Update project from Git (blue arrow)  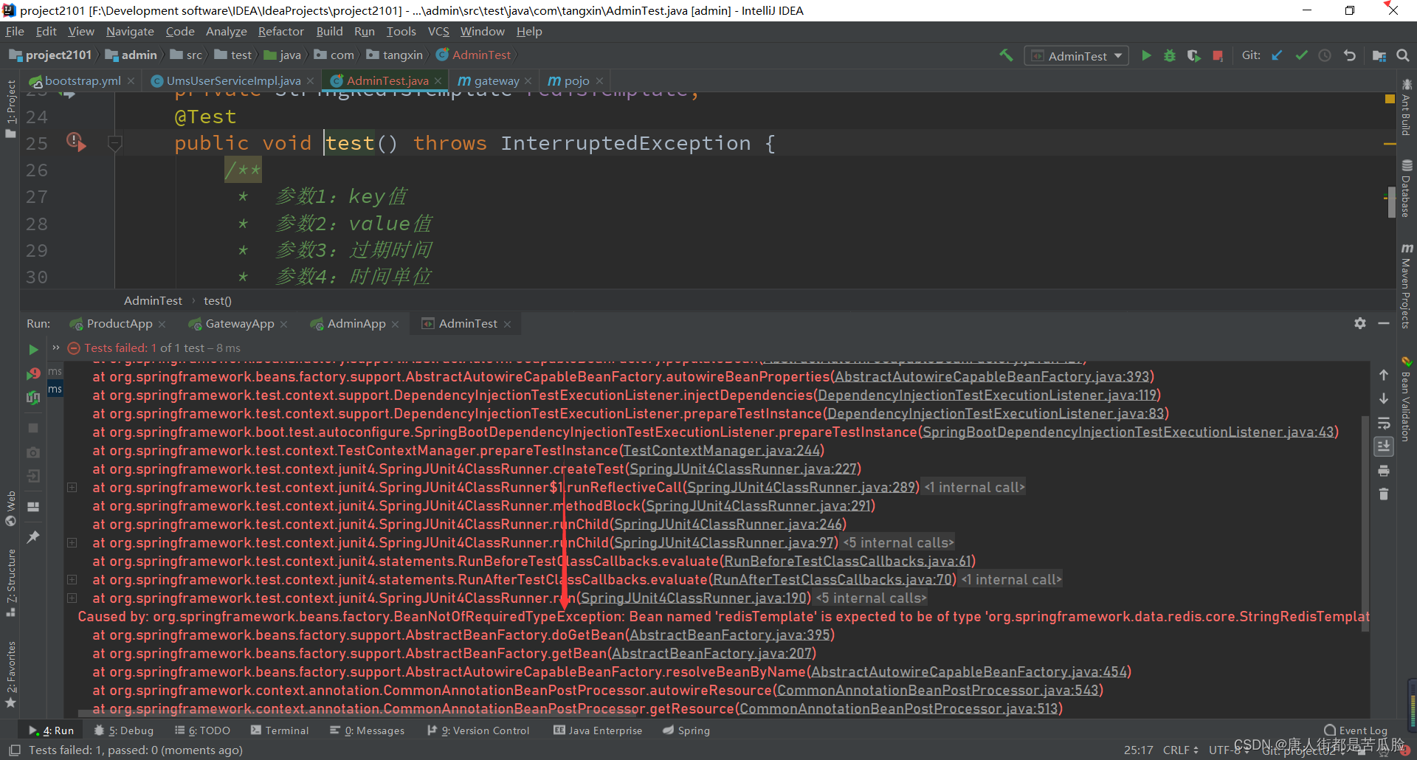[1277, 55]
